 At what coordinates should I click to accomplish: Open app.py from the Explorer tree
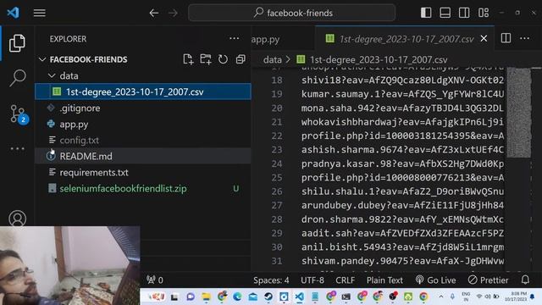click(x=143, y=125)
